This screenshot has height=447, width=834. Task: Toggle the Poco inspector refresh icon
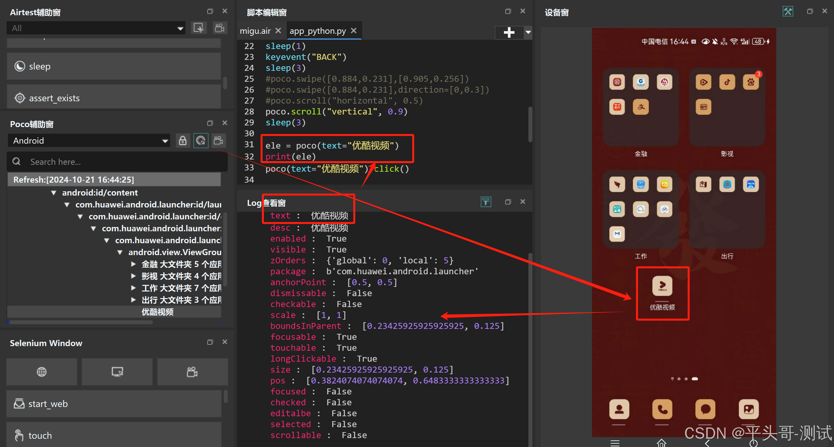pyautogui.click(x=201, y=141)
